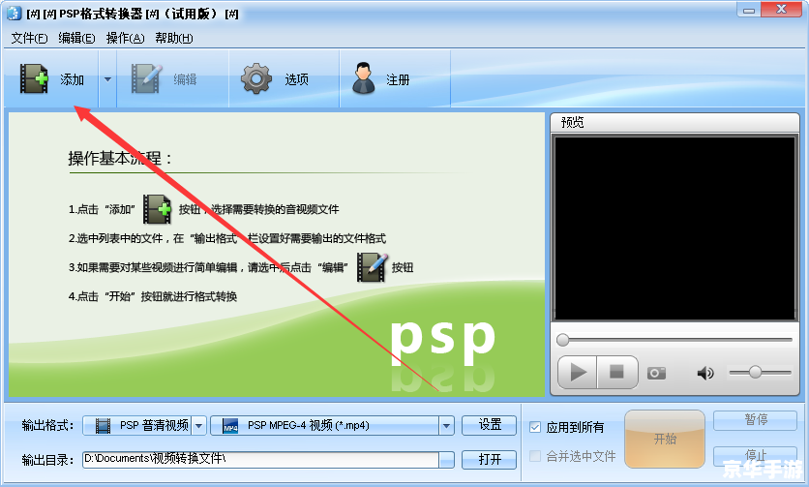Stop the preview playback
The height and width of the screenshot is (487, 809).
[617, 372]
